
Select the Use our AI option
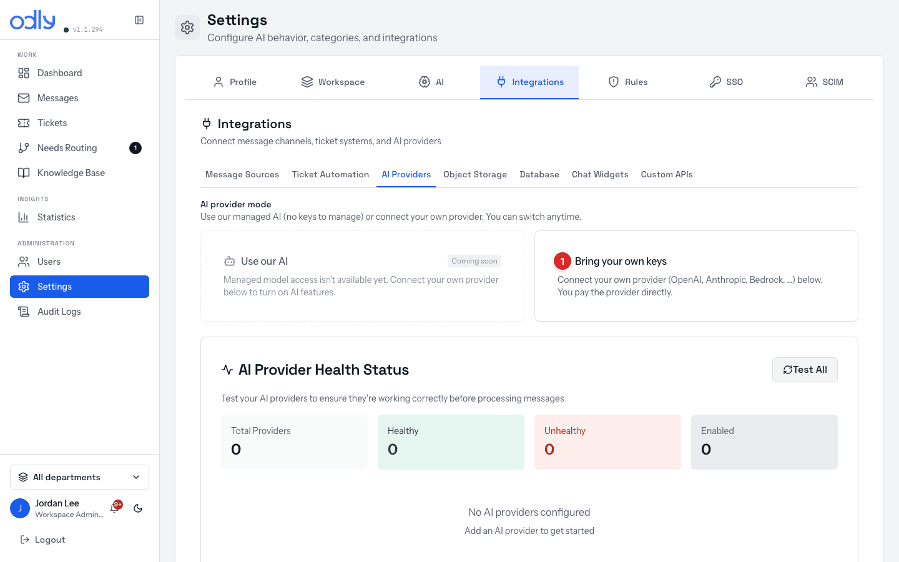coord(362,276)
